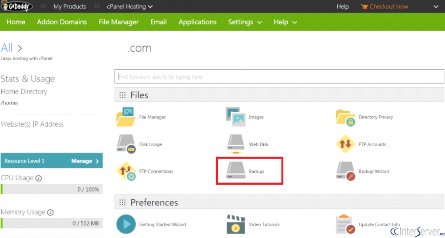Open the File Manager icon

(126, 117)
